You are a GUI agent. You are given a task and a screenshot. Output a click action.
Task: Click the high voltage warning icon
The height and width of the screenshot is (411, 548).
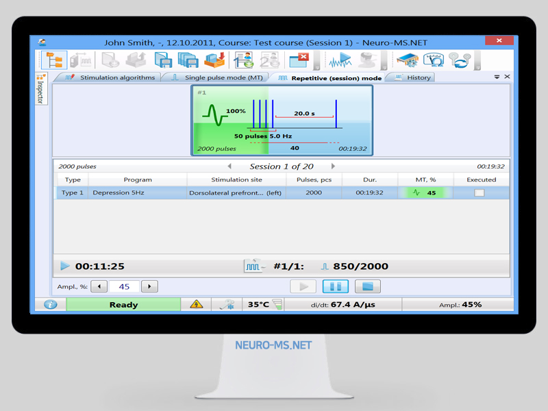196,305
